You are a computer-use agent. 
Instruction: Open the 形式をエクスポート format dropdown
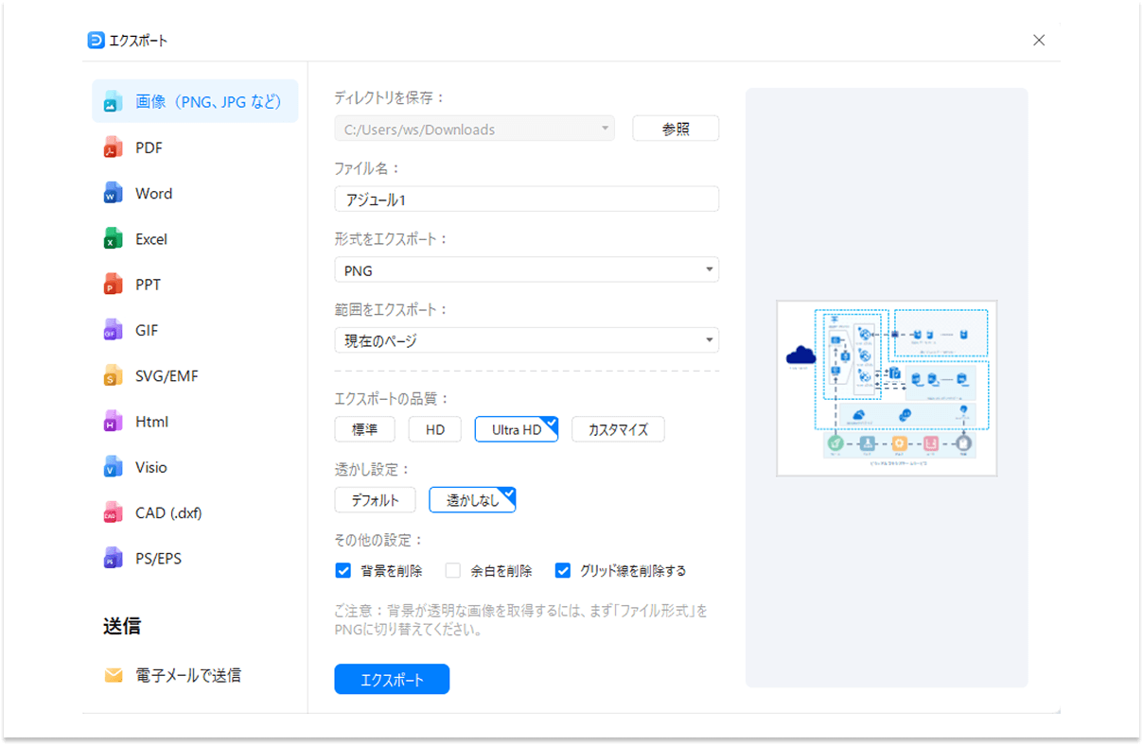click(x=708, y=269)
